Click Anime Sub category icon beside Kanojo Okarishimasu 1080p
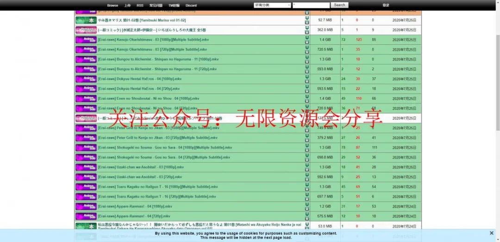This screenshot has height=242, width=500. tap(86, 40)
